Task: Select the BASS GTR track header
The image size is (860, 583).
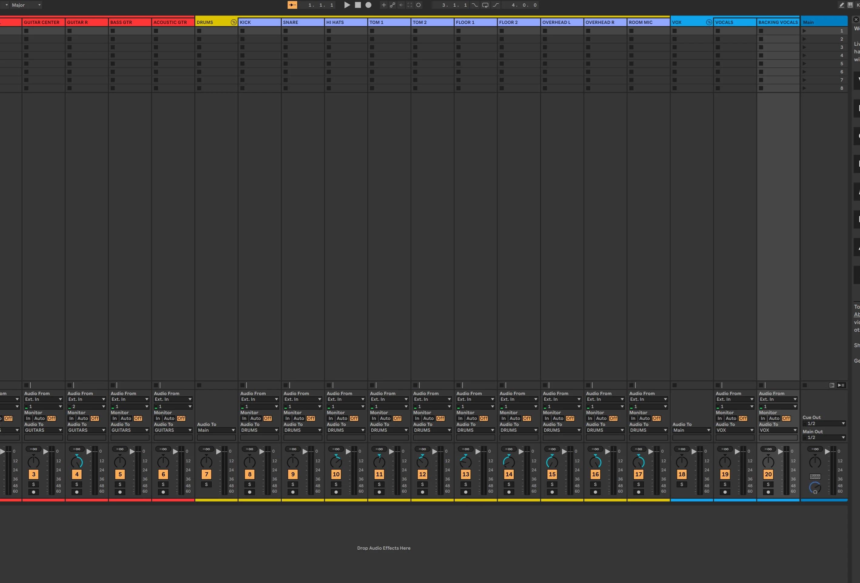Action: (x=130, y=22)
